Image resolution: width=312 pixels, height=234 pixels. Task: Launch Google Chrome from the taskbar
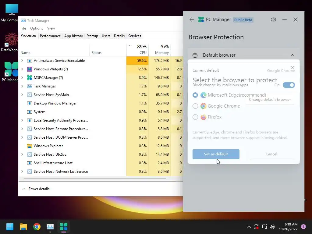click(37, 227)
